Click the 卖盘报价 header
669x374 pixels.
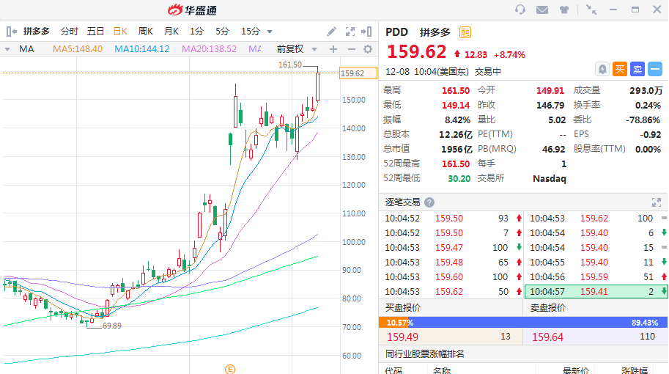[x=548, y=308]
